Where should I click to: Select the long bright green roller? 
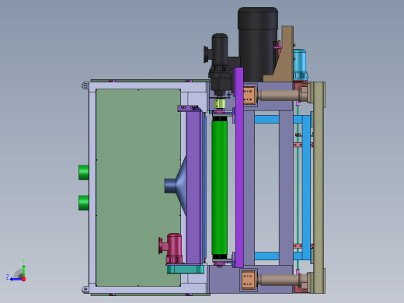220,186
